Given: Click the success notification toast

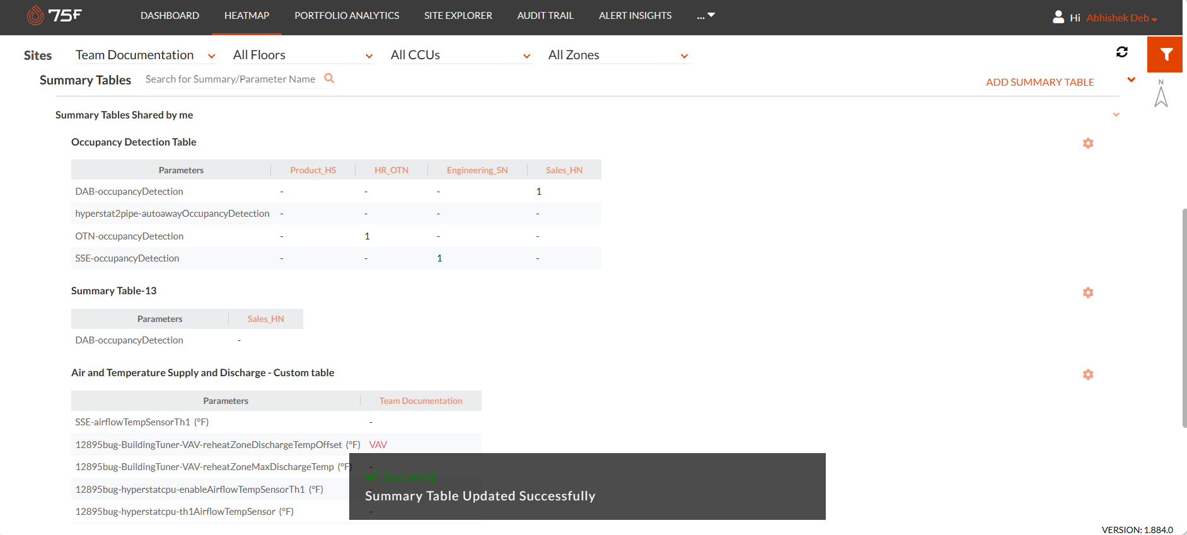Looking at the screenshot, I should tap(588, 486).
